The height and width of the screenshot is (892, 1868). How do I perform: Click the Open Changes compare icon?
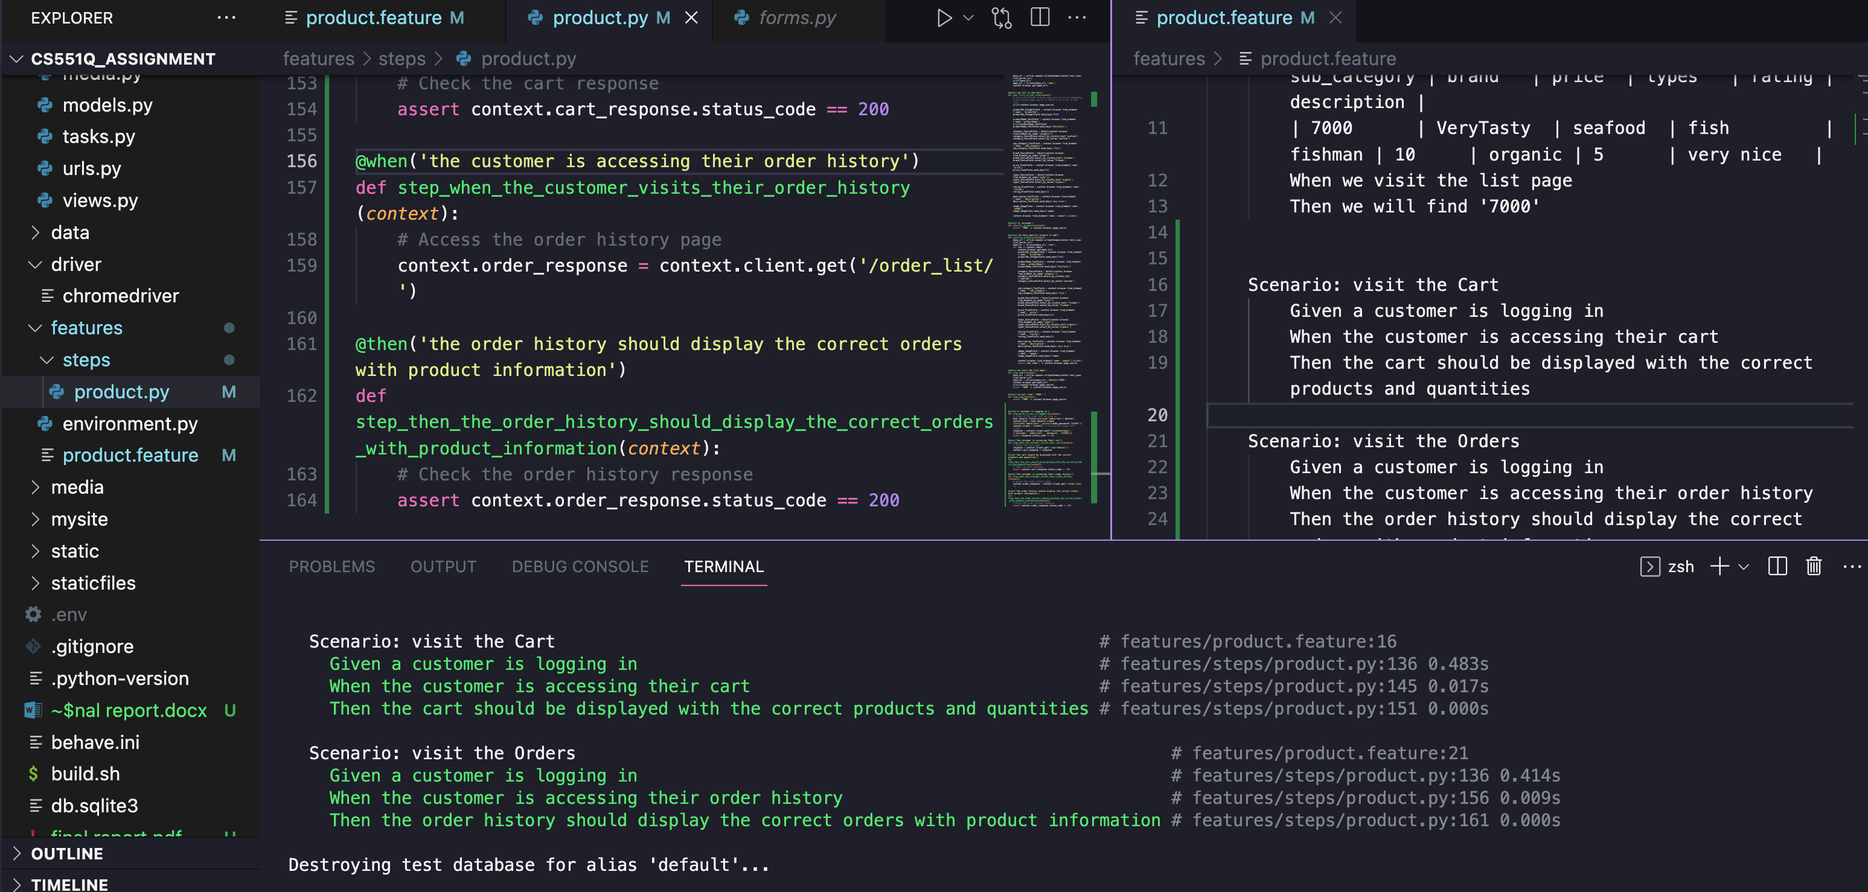coord(1002,18)
